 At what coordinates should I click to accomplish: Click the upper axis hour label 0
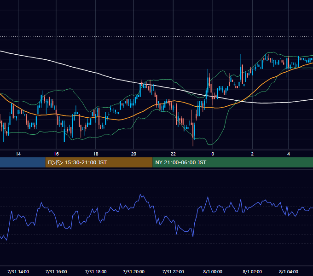(x=213, y=154)
